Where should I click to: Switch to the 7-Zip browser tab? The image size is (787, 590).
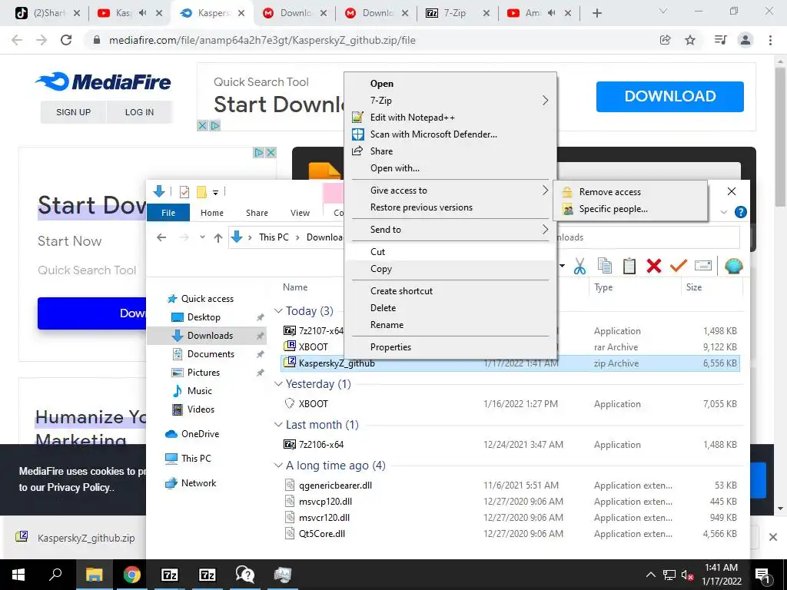[x=454, y=13]
